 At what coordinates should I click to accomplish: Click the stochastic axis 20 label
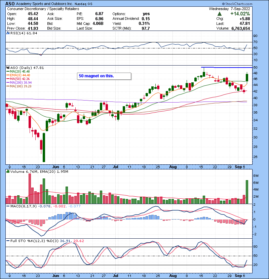click(x=255, y=265)
